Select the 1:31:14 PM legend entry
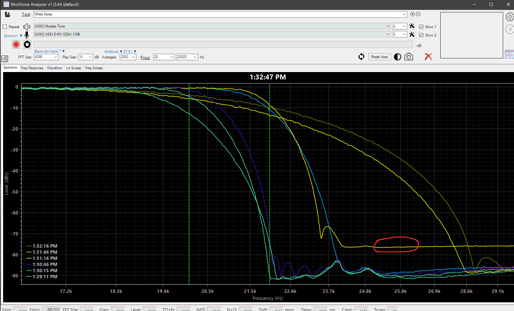 coord(42,258)
